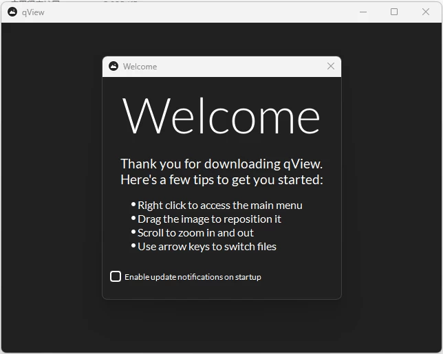443x354 pixels.
Task: Select 'Use arrow keys to switch files' tip
Action: [206, 246]
